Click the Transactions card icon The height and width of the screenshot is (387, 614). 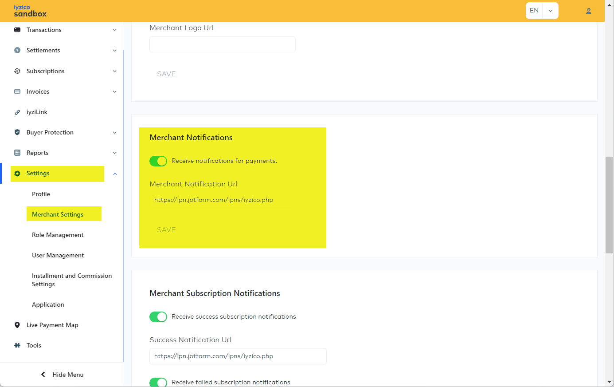(17, 30)
